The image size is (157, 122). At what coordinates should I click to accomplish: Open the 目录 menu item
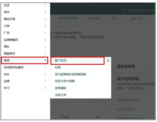pyautogui.click(x=25, y=5)
